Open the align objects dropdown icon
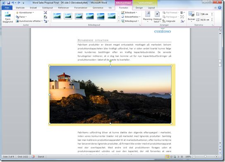This screenshot has width=225, height=162. click(x=182, y=13)
